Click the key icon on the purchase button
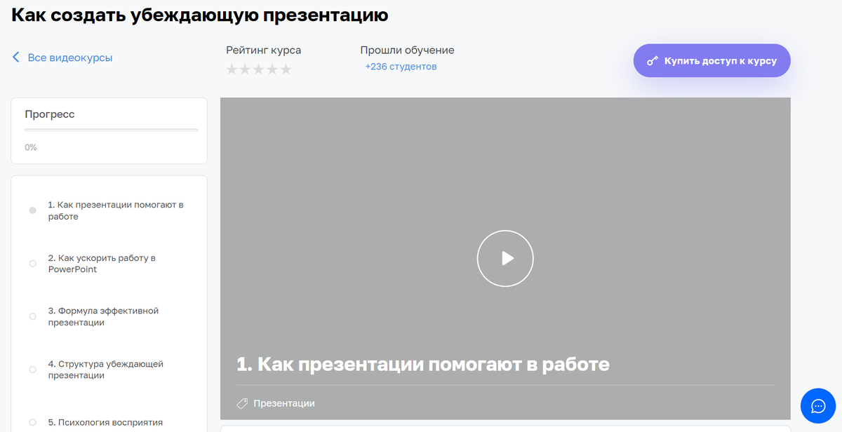 [654, 60]
